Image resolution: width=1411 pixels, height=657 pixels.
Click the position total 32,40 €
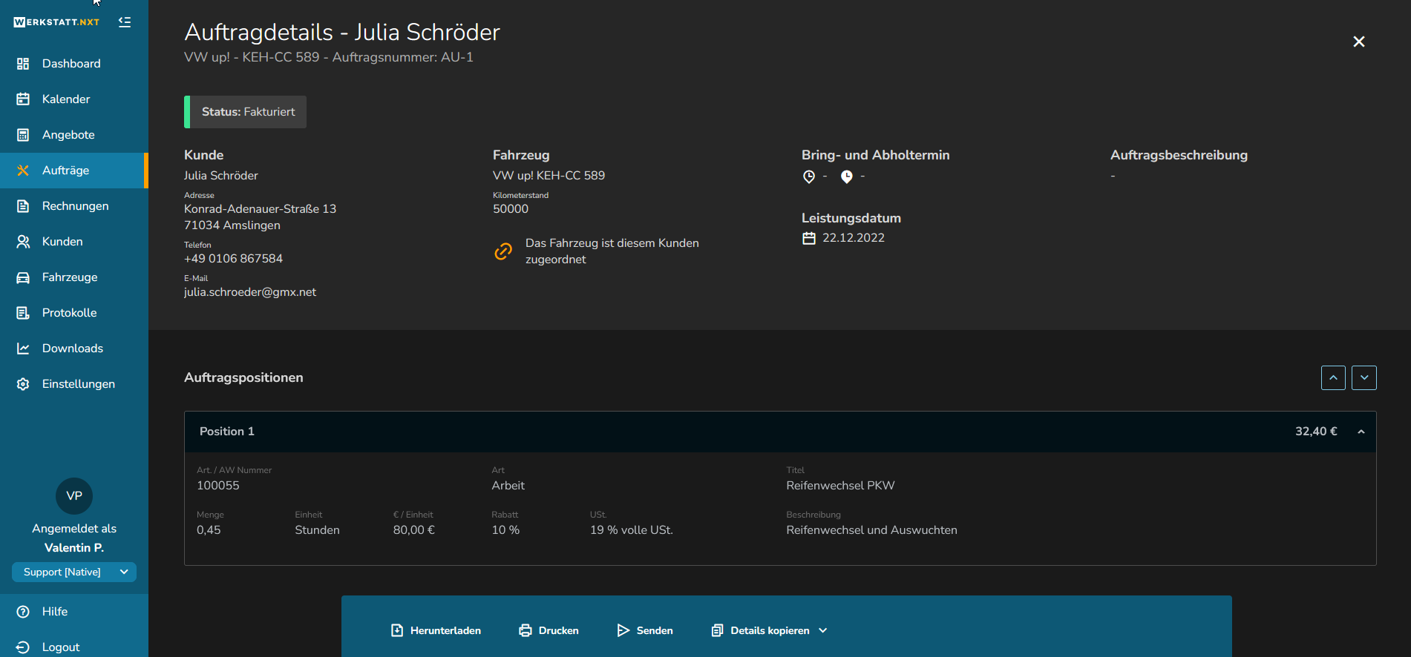pos(1316,432)
